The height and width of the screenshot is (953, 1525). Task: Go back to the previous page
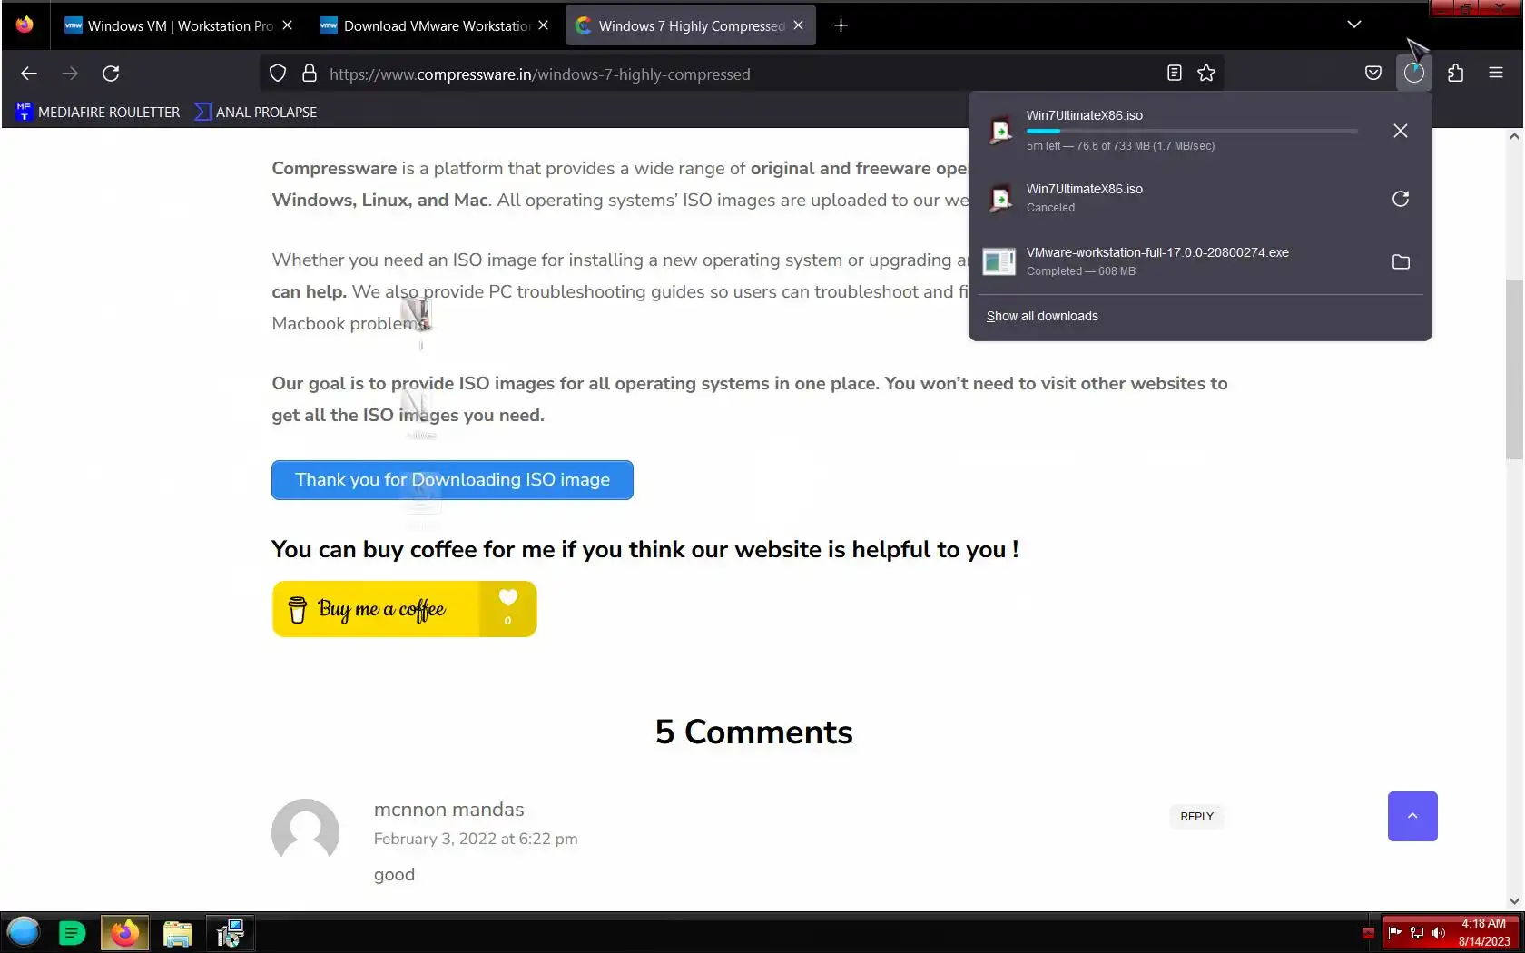[29, 74]
